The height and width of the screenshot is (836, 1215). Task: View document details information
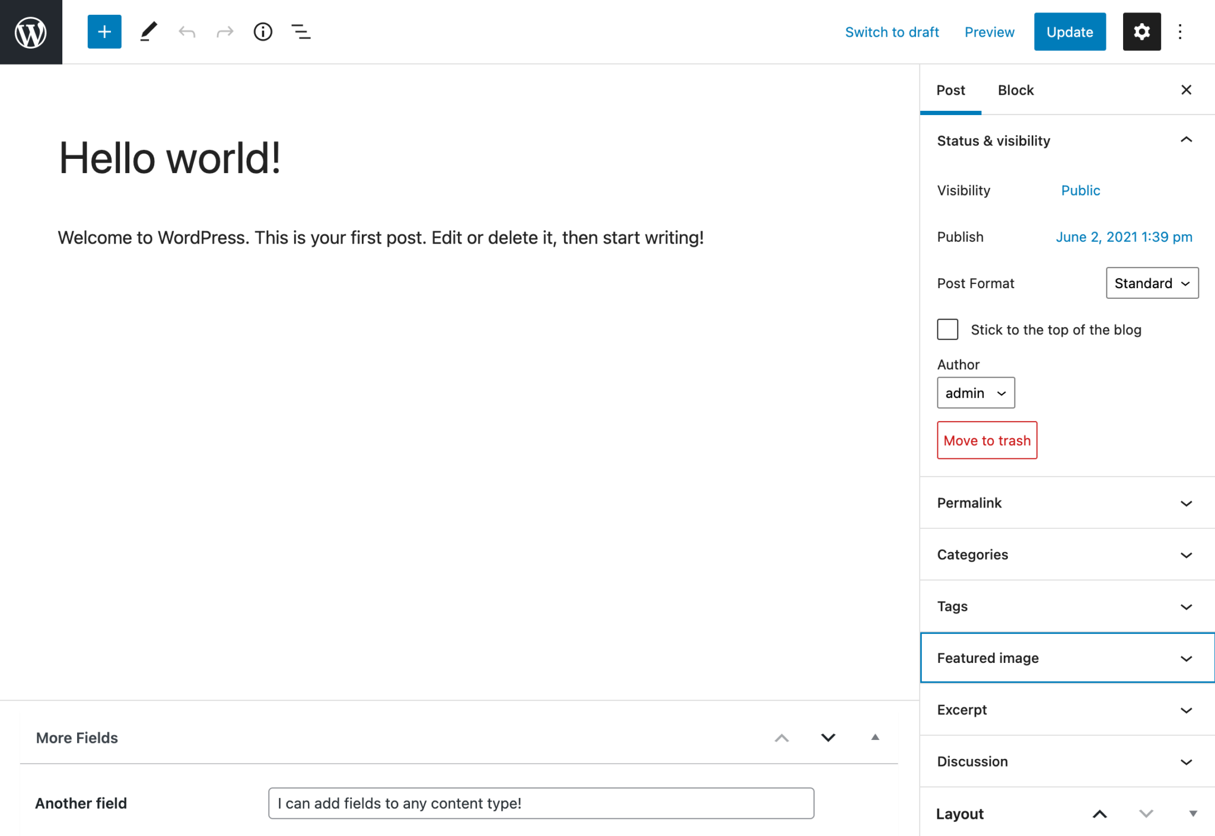[263, 31]
